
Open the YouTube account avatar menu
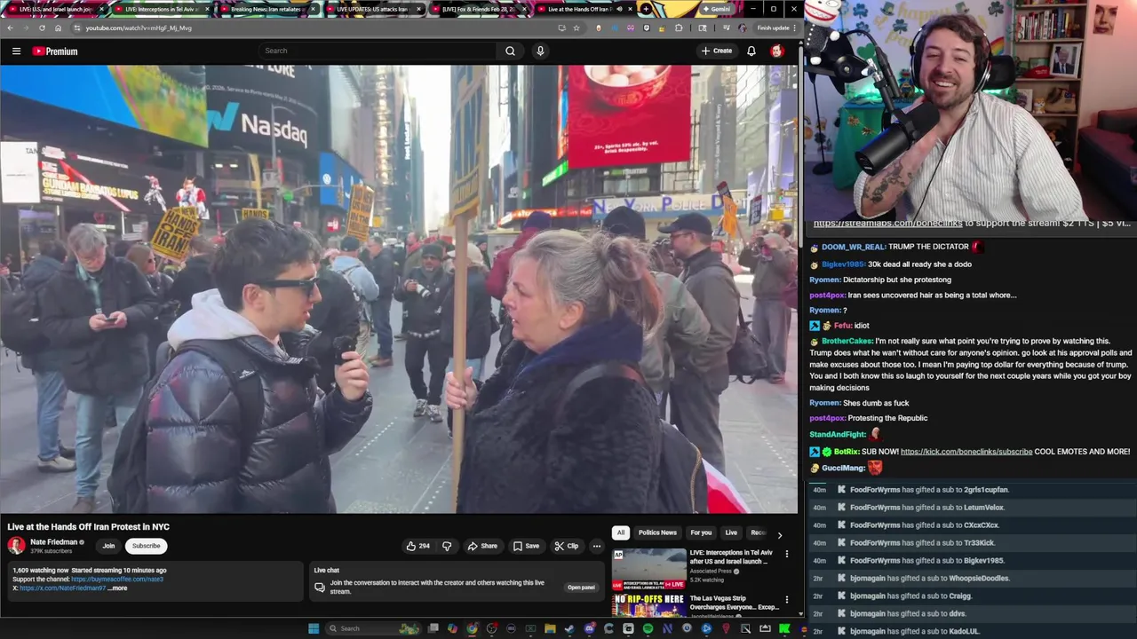(777, 51)
